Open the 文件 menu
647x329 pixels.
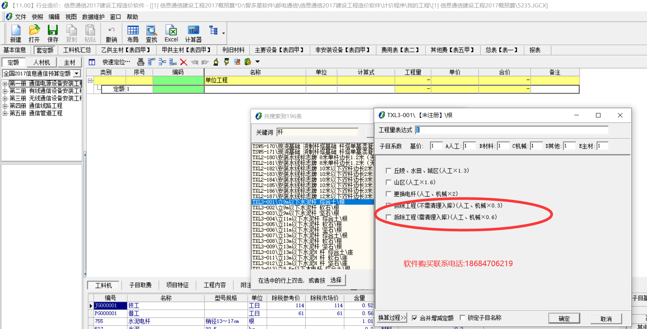tap(20, 17)
